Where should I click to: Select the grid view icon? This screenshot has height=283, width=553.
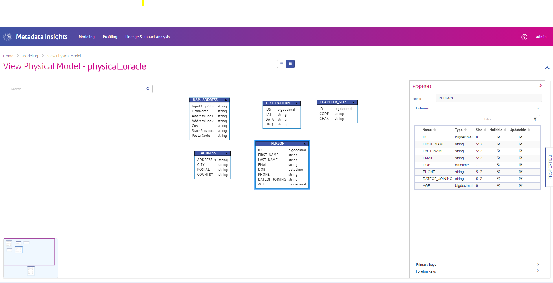pos(290,64)
